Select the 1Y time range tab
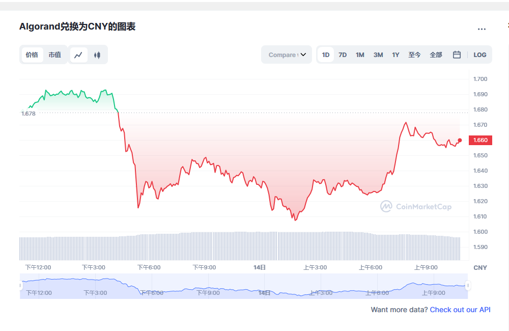 (395, 55)
